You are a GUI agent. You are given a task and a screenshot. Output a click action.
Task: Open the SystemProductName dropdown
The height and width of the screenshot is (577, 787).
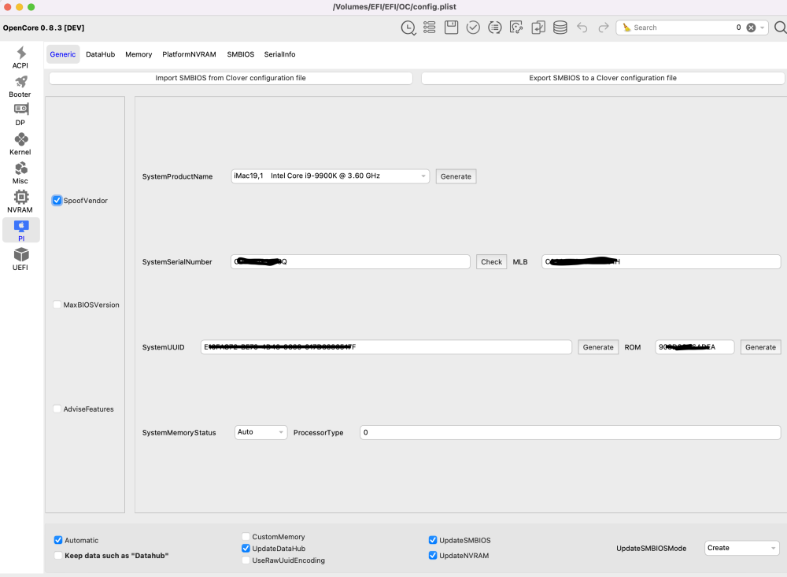pos(330,176)
